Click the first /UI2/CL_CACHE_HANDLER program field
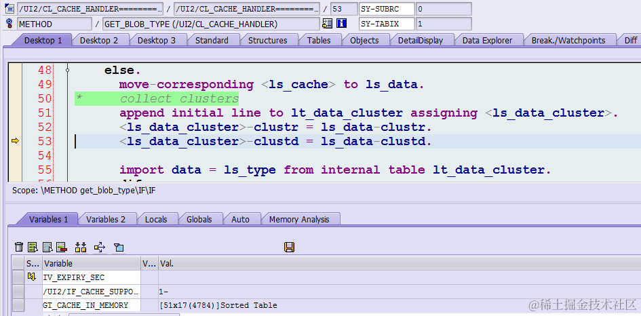641x316 pixels. [90, 9]
